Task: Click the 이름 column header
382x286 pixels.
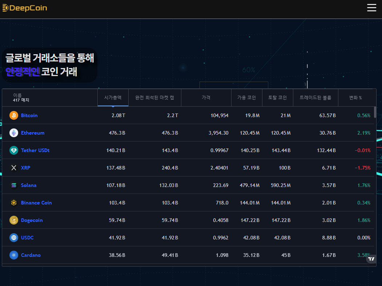Action: [50, 98]
